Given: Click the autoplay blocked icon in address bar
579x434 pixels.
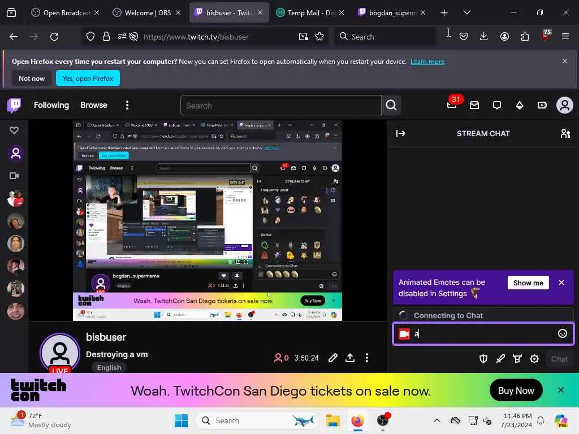Looking at the screenshot, I should tap(133, 37).
